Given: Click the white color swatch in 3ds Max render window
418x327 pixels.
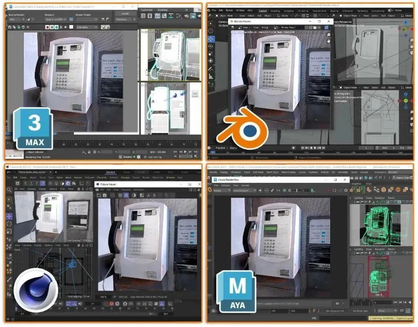Looking at the screenshot, I should [x=71, y=27].
